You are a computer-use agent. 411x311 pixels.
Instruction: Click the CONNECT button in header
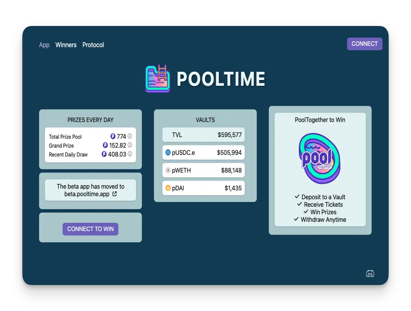364,44
